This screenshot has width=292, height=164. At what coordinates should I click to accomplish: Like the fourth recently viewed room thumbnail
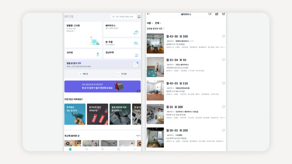pos(132,143)
